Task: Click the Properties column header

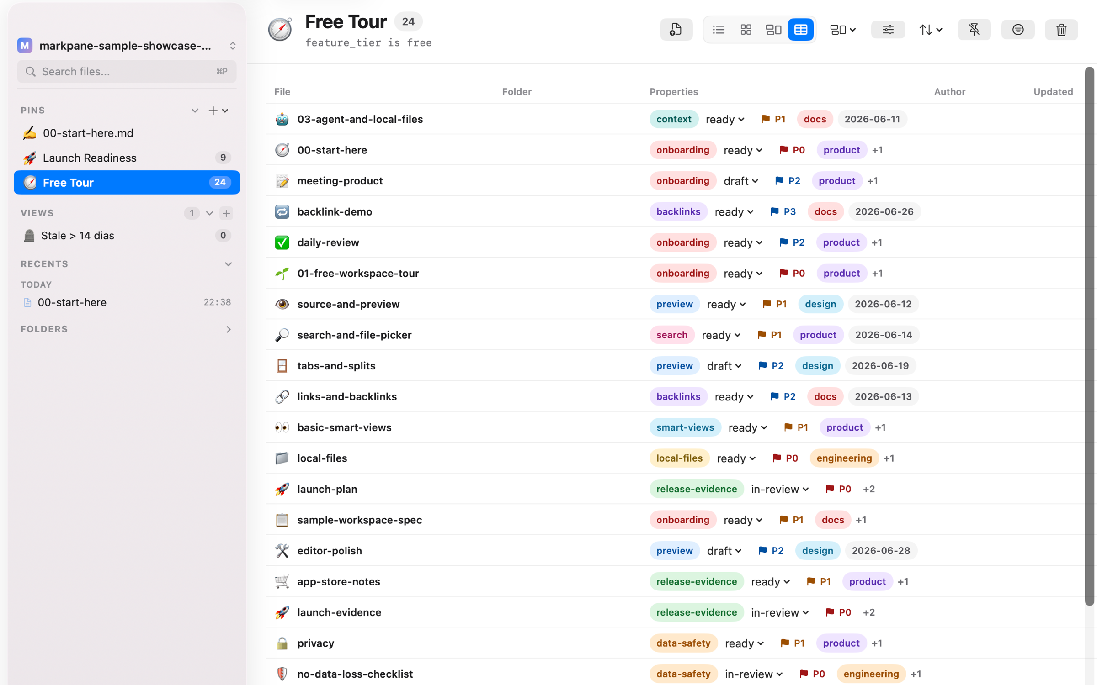Action: 674,91
